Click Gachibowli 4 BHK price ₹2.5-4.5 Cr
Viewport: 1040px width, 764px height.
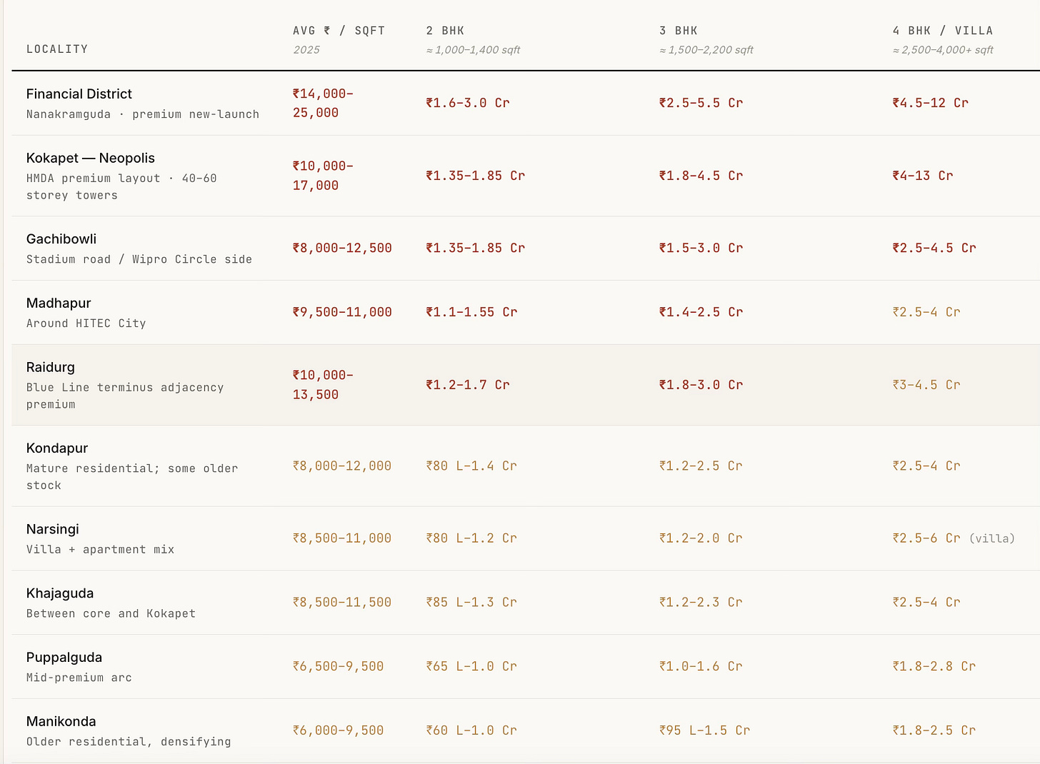pos(934,248)
